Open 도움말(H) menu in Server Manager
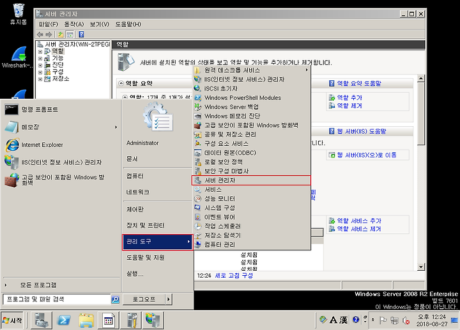The height and width of the screenshot is (330, 460). 128,24
